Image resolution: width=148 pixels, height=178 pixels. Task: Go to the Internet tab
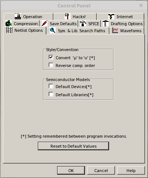121,17
